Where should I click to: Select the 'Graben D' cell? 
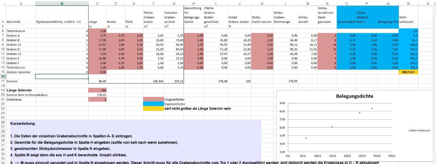click(21, 49)
